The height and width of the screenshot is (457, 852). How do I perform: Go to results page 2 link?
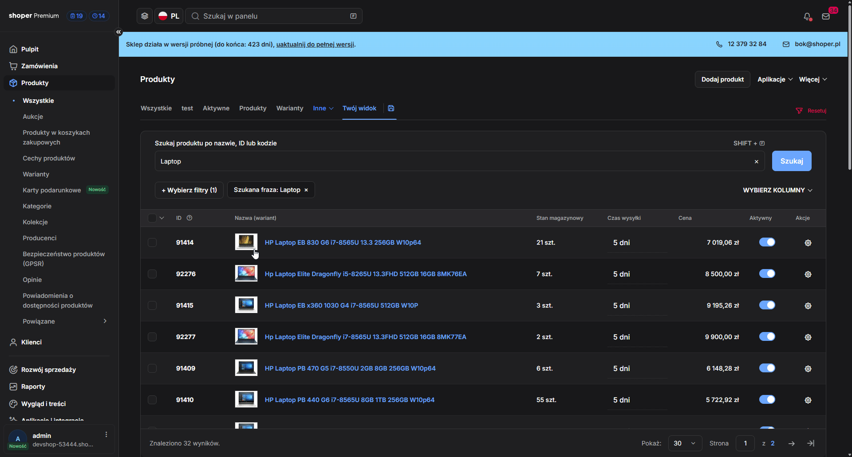tap(773, 443)
